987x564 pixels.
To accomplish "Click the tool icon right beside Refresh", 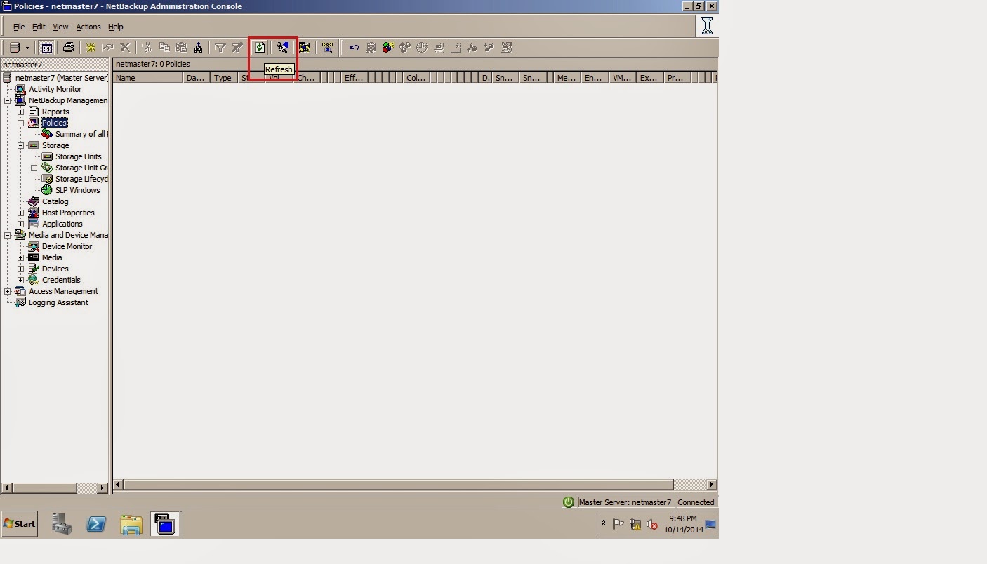I will (282, 48).
